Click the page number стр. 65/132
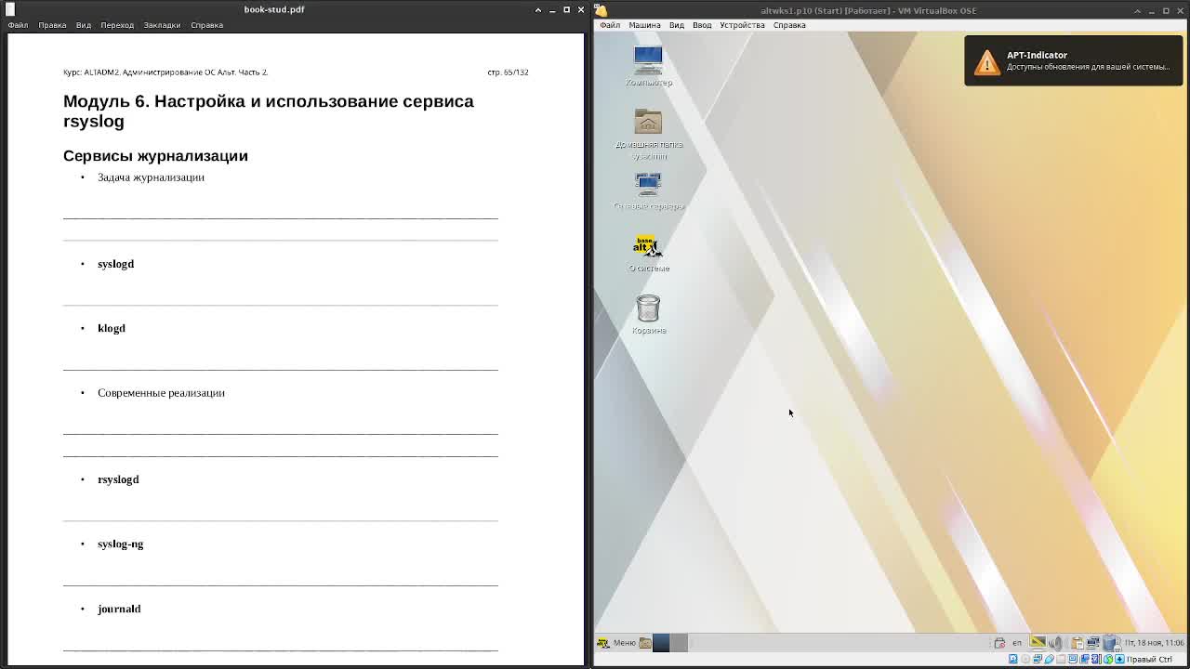This screenshot has width=1190, height=669. tap(508, 72)
